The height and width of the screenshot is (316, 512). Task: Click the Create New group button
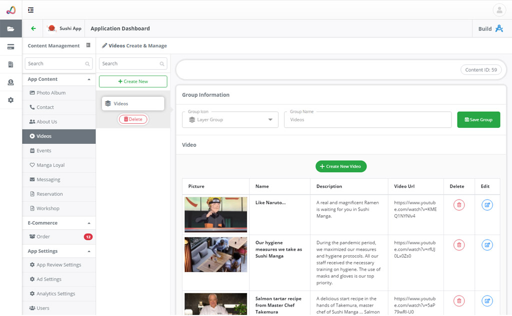(133, 81)
